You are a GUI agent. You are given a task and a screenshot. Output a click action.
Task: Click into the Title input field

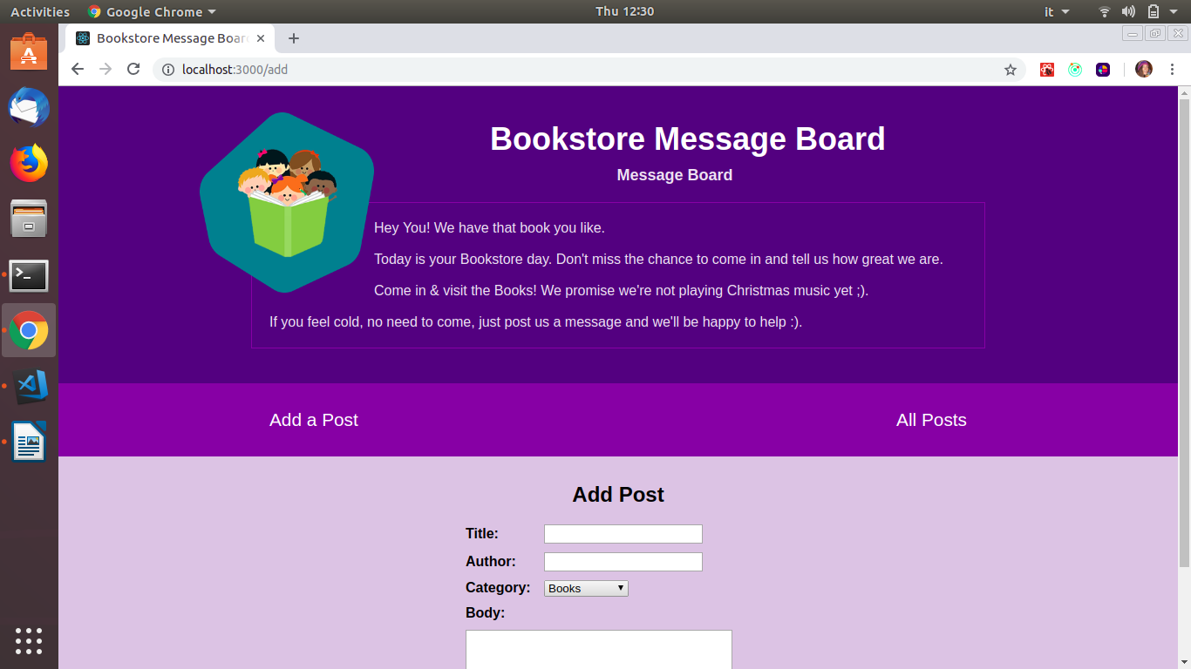point(623,534)
